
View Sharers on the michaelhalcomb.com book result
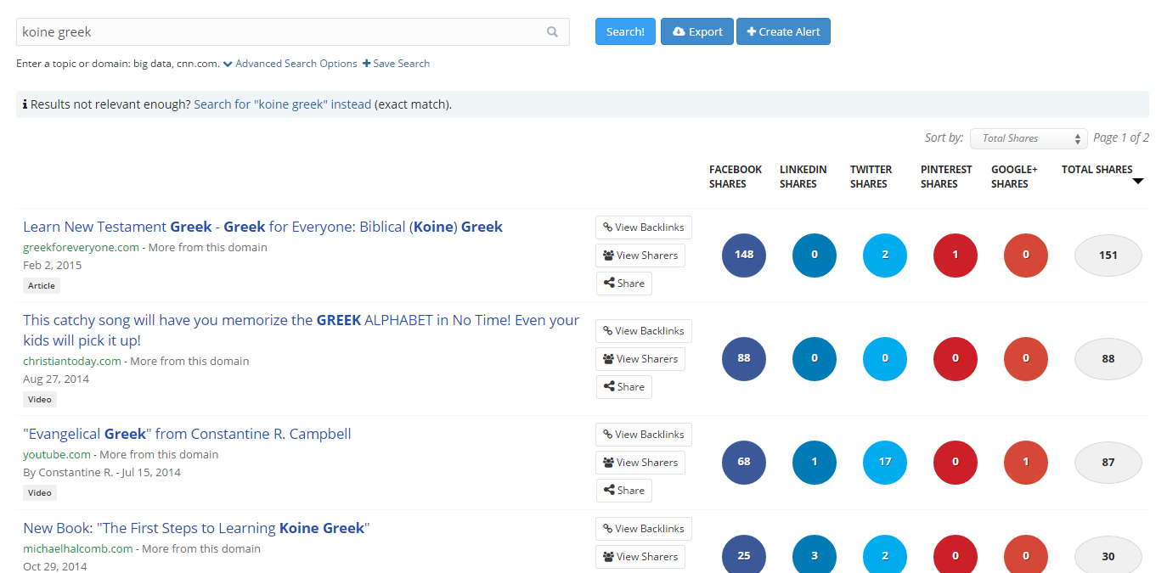[x=640, y=556]
